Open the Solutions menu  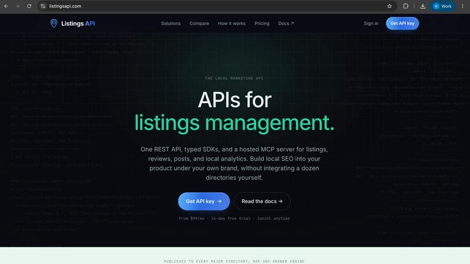(170, 23)
